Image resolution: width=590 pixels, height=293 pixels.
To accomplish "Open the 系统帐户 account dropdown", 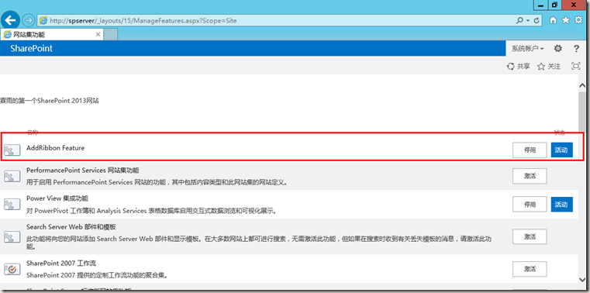I will click(x=527, y=49).
